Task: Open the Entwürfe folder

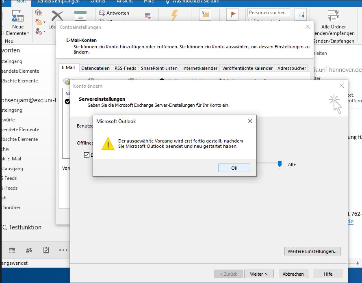Action: [8, 120]
